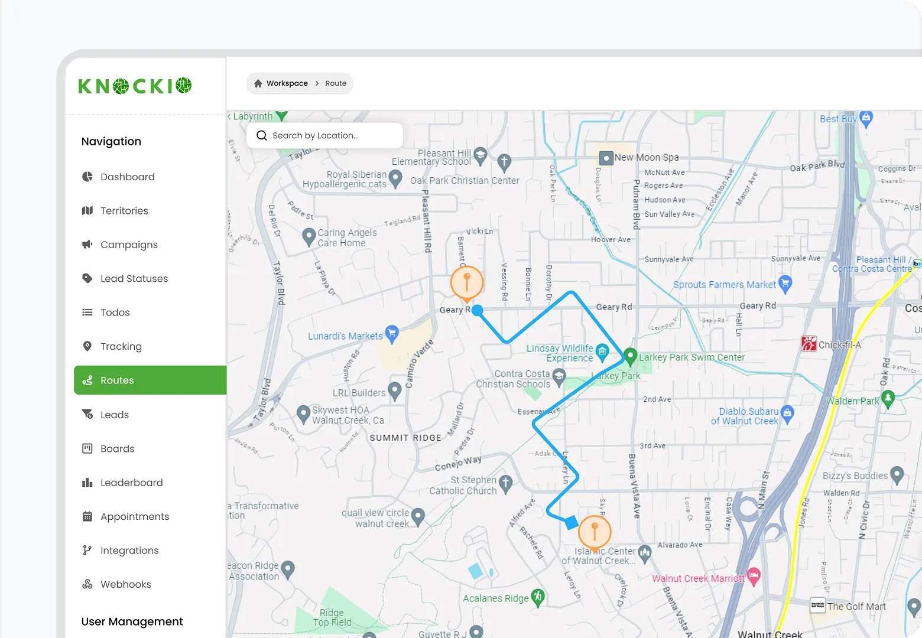Click the Bizzy's Buddies map pin

click(x=897, y=474)
